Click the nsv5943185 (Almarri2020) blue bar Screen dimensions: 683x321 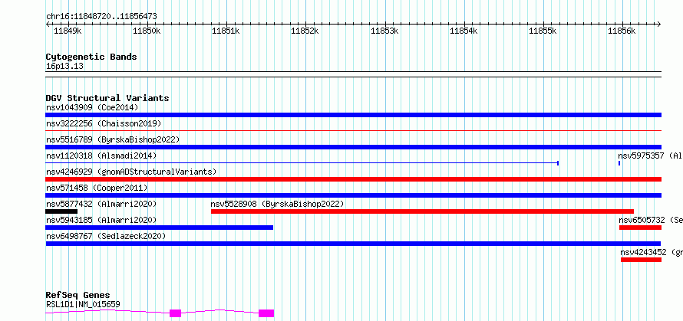[160, 228]
